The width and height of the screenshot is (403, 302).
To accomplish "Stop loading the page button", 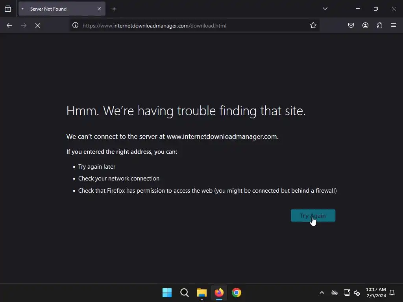I will [37, 26].
